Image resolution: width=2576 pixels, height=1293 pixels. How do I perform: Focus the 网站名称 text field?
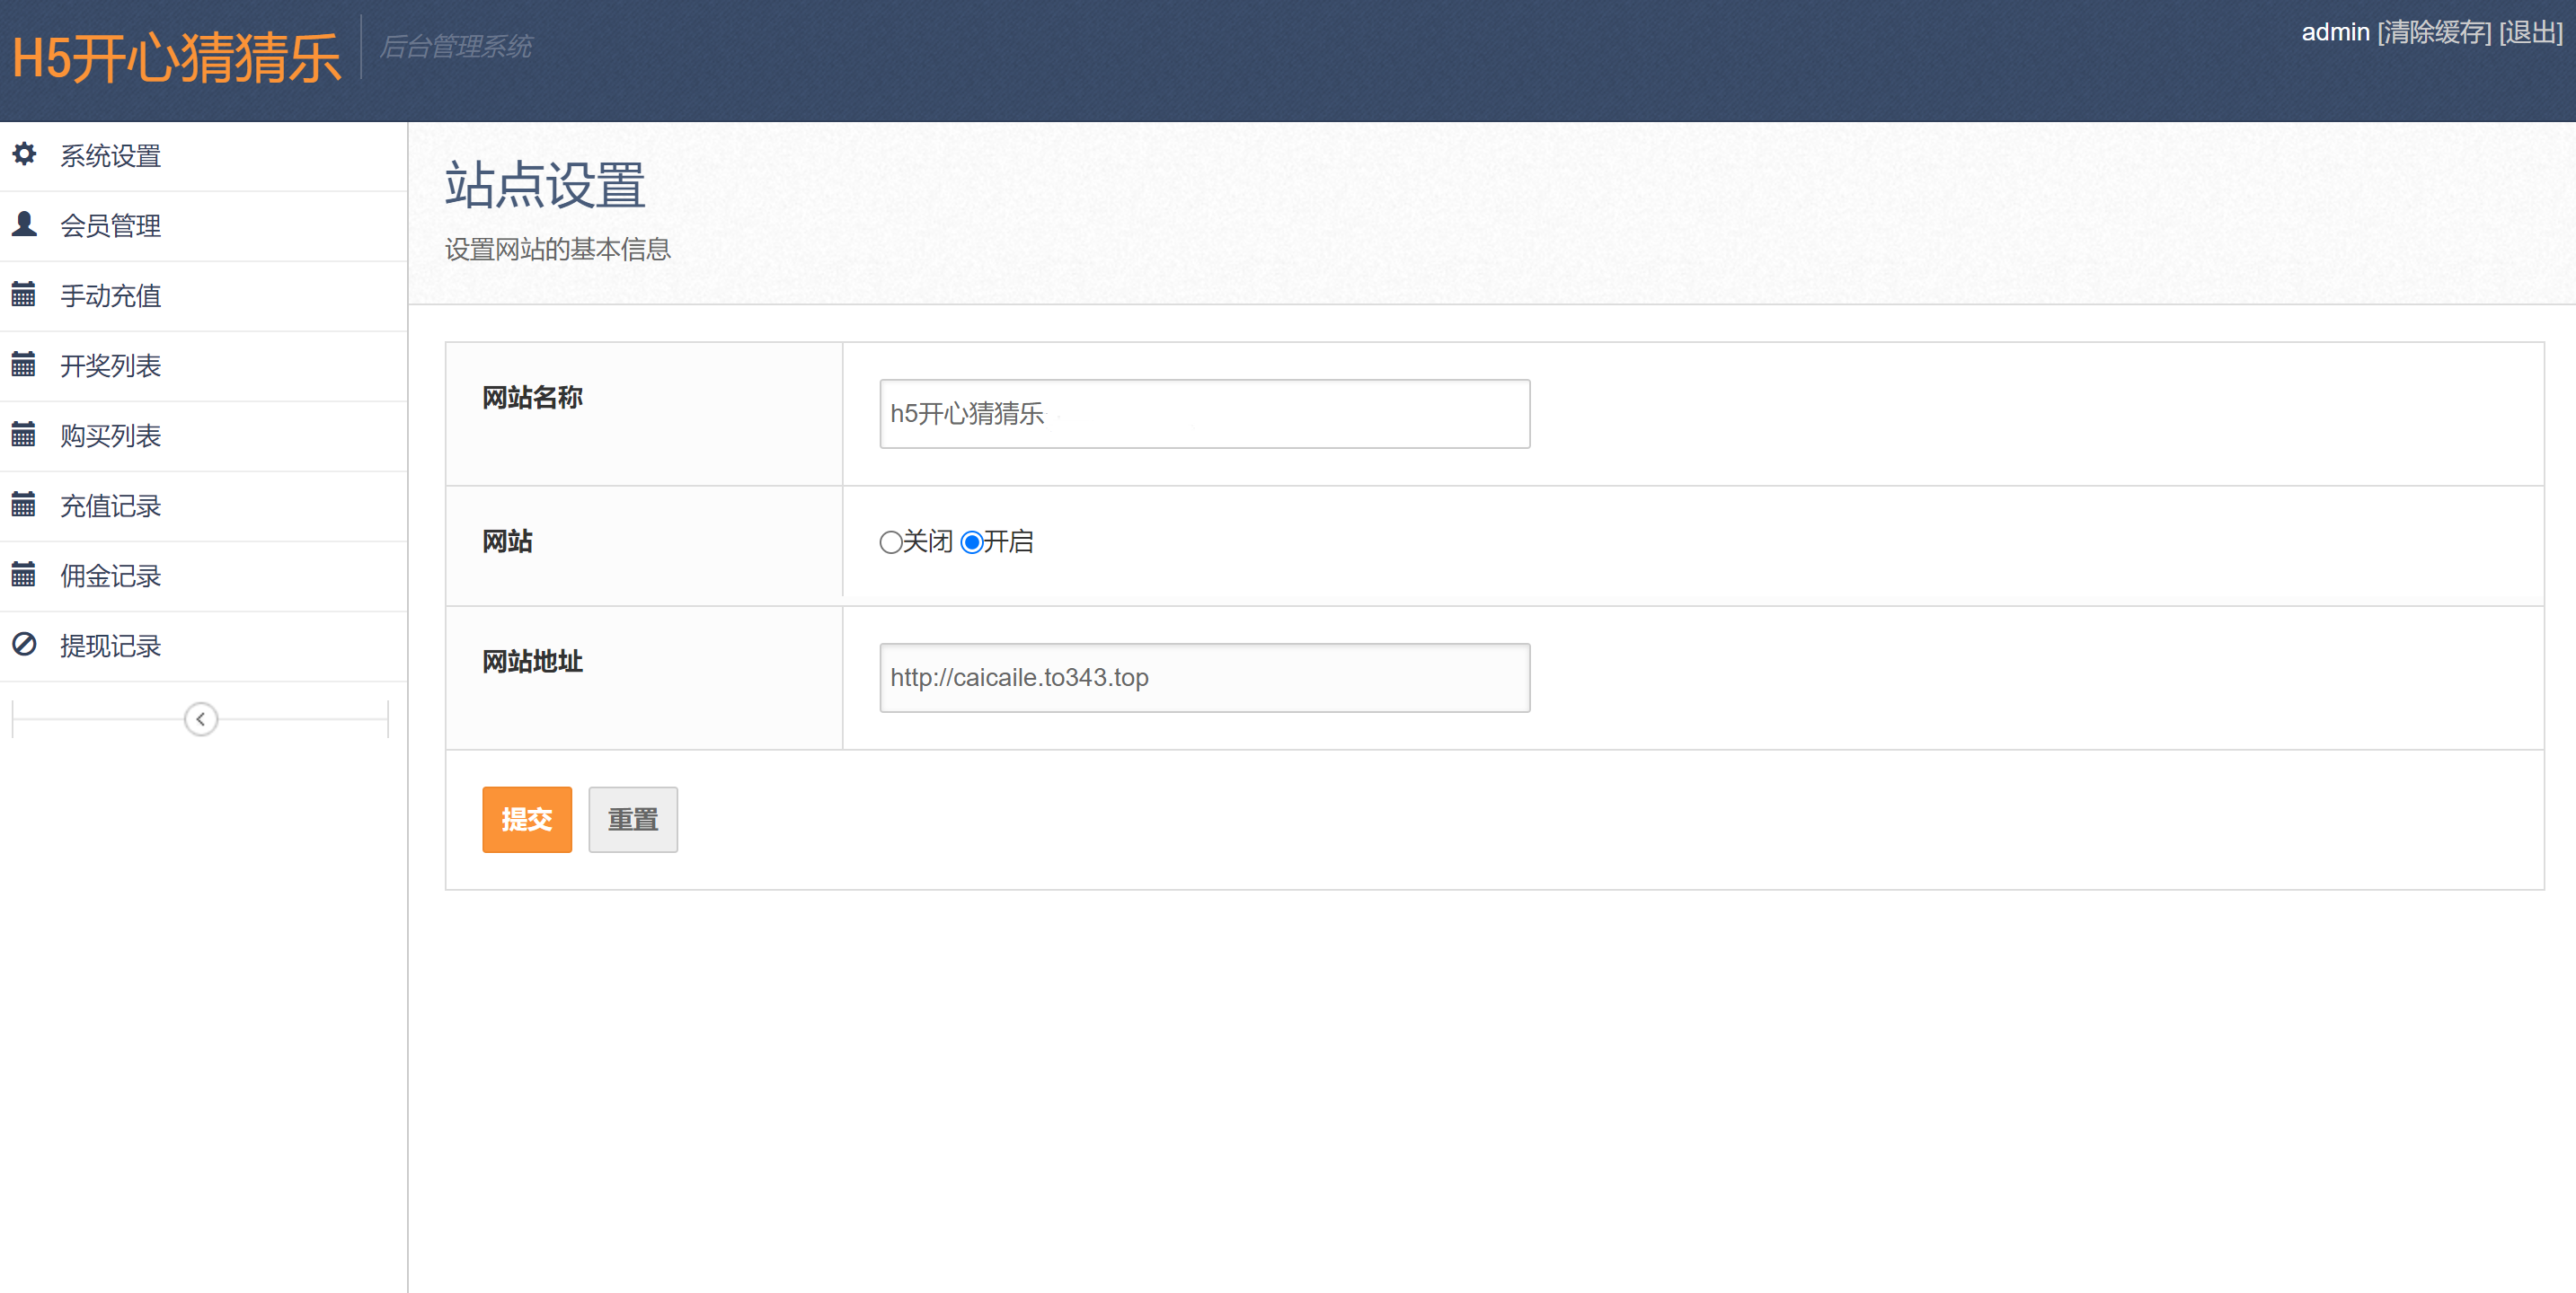tap(1204, 414)
